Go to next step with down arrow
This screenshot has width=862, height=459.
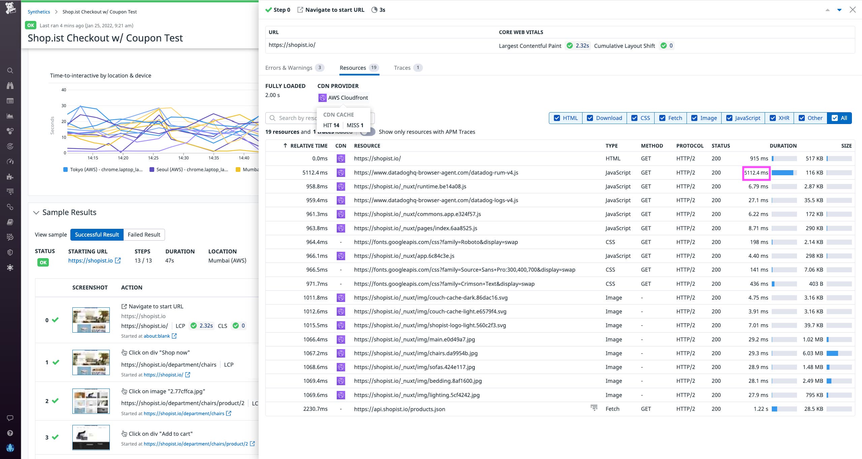839,10
